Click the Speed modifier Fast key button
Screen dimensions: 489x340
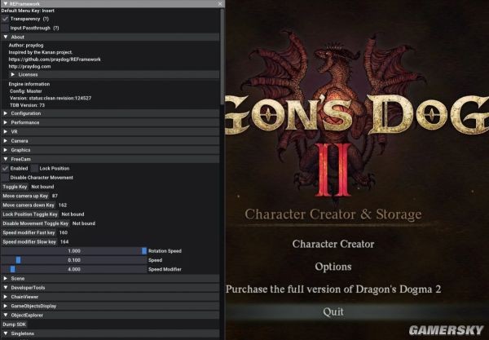[x=29, y=232]
